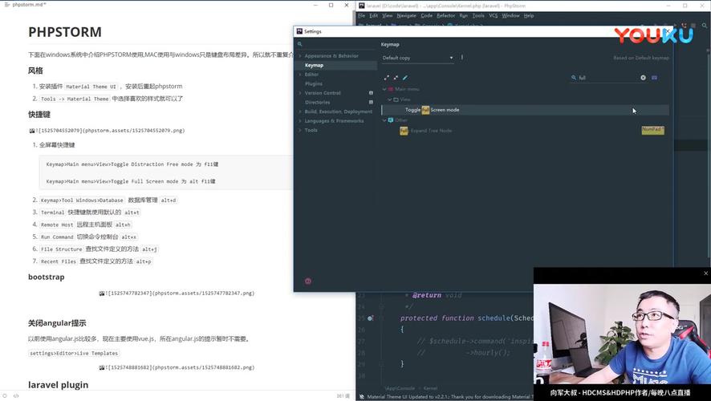The image size is (711, 401).
Task: Click the 关闭angular提示 heading
Action: point(57,323)
